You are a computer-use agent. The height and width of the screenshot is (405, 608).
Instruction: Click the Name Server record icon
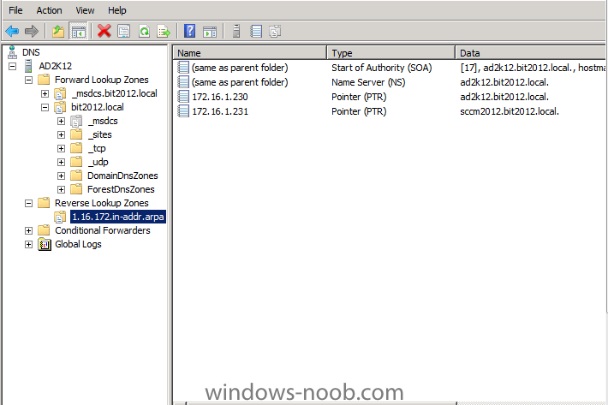183,82
